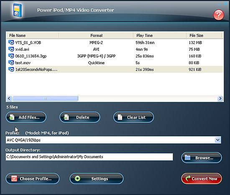Click the 25s 836ms play time cell
The width and height of the screenshot is (230, 195).
[145, 56]
